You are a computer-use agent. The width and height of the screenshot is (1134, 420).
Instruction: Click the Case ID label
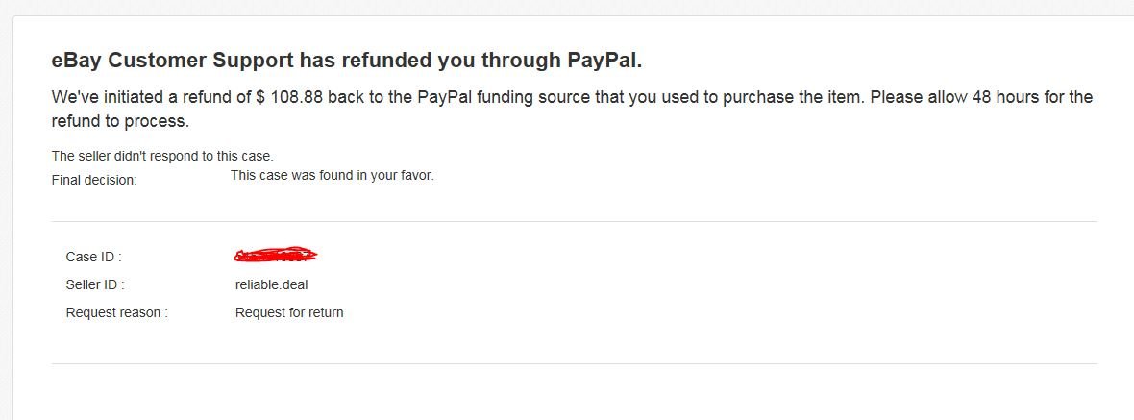click(93, 257)
